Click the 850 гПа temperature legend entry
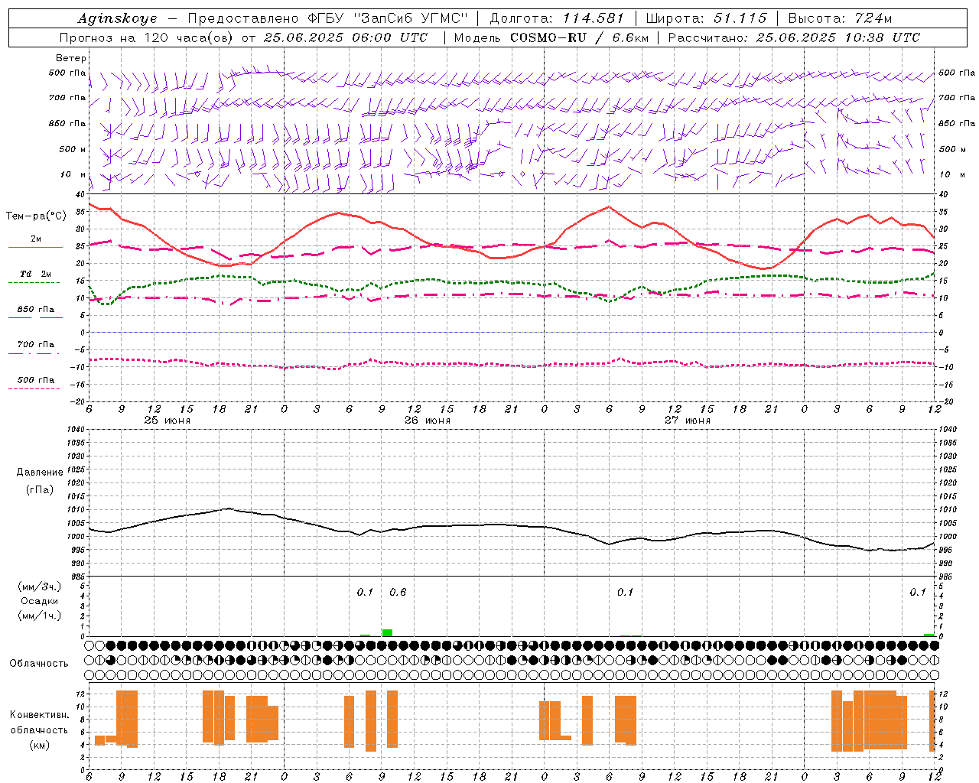This screenshot has height=783, width=979. point(35,310)
